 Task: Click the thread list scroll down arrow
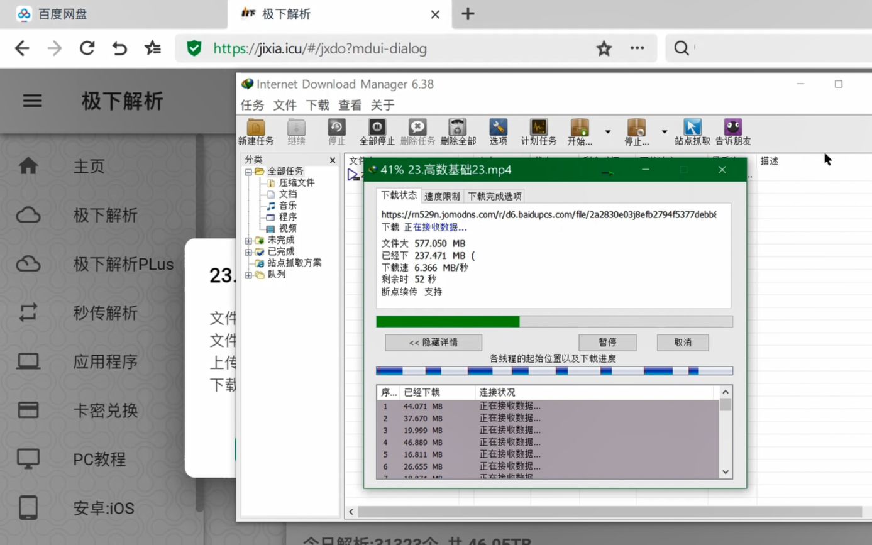726,472
